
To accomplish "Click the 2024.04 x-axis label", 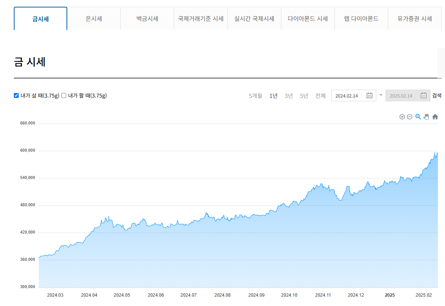I will tap(89, 295).
